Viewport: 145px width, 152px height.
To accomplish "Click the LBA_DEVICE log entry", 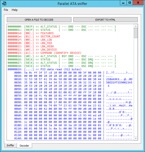I will pos(32,50).
